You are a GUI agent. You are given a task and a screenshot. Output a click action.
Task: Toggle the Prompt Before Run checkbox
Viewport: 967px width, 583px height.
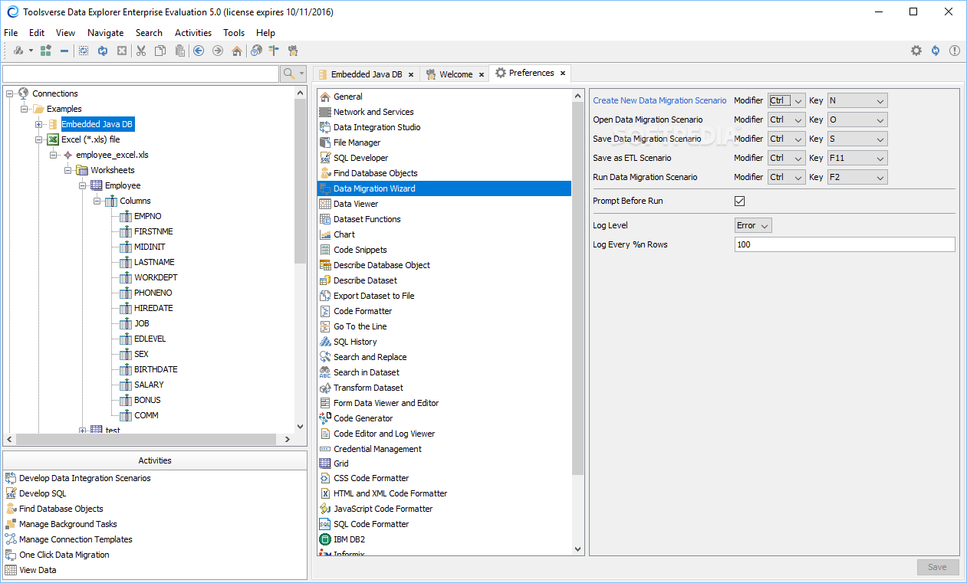click(740, 201)
